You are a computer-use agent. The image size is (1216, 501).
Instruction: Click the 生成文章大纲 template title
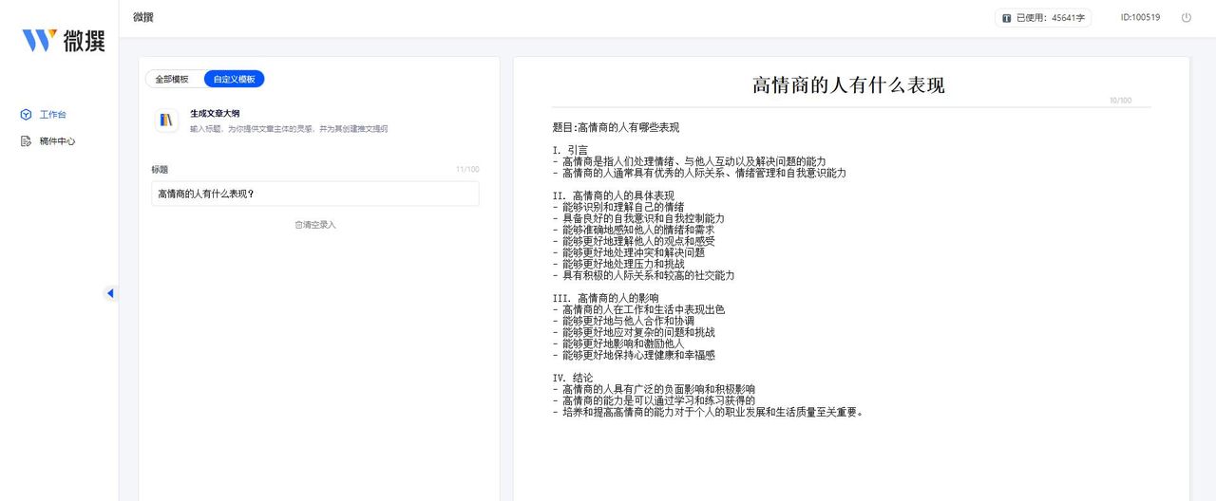click(215, 113)
